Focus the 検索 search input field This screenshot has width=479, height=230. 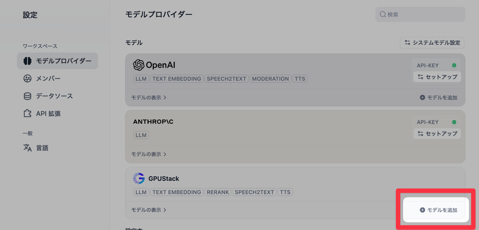[x=420, y=15]
